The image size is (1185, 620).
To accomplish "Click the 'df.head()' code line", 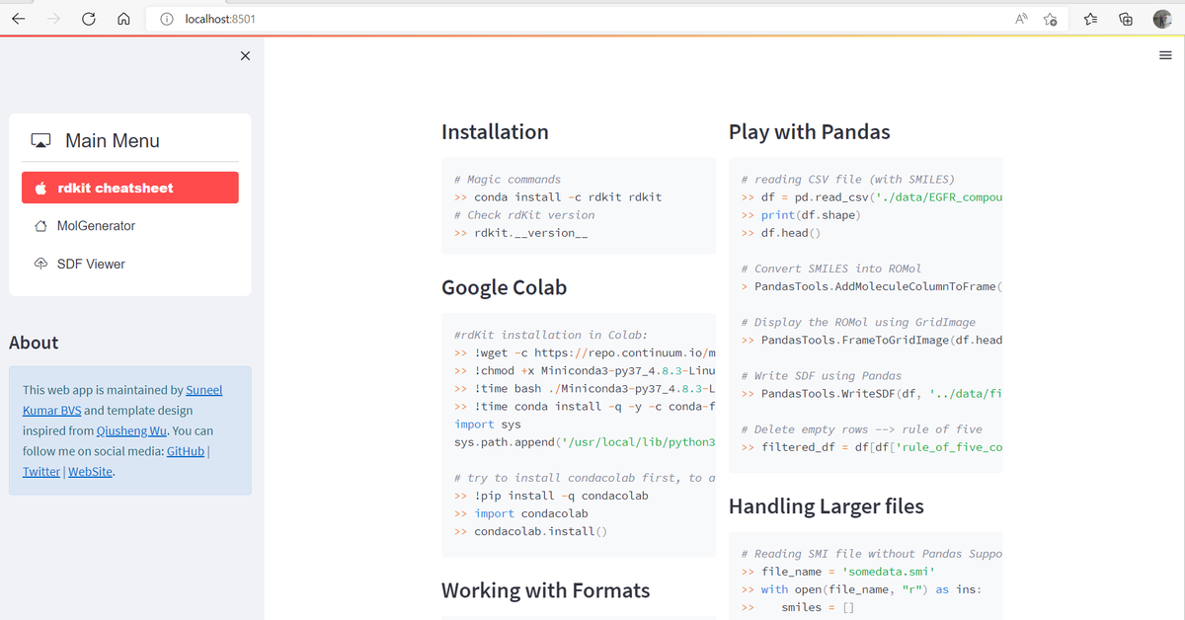I will [x=781, y=233].
